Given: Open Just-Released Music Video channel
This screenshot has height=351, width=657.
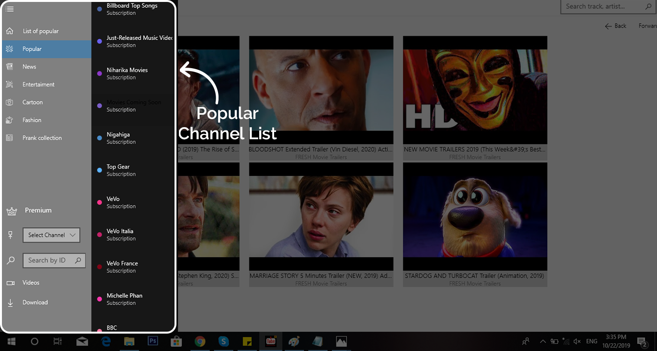Looking at the screenshot, I should 133,42.
